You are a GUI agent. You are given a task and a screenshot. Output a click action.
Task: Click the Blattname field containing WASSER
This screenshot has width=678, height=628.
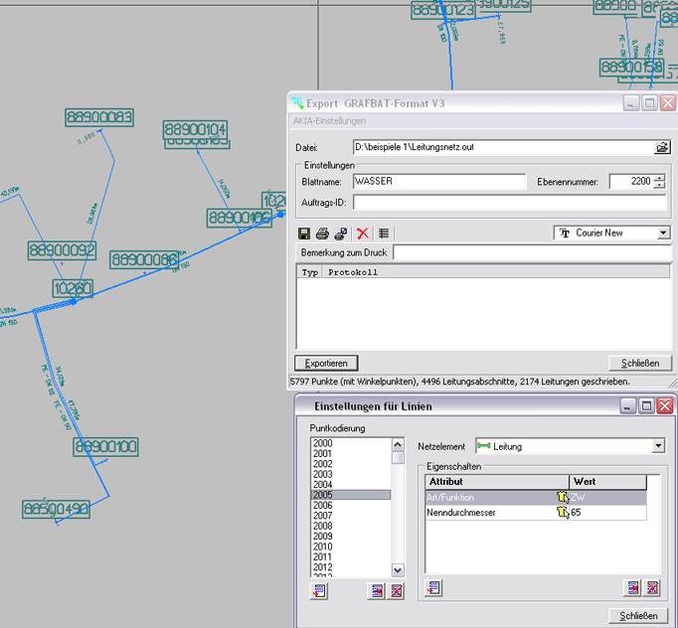pyautogui.click(x=437, y=182)
